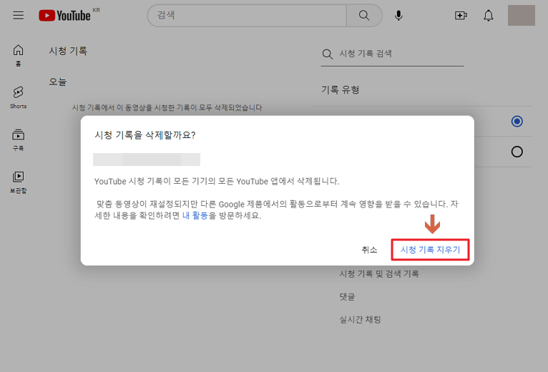Click the 시청 기록 검색 magnifier icon
This screenshot has height=372, width=548.
tap(328, 54)
